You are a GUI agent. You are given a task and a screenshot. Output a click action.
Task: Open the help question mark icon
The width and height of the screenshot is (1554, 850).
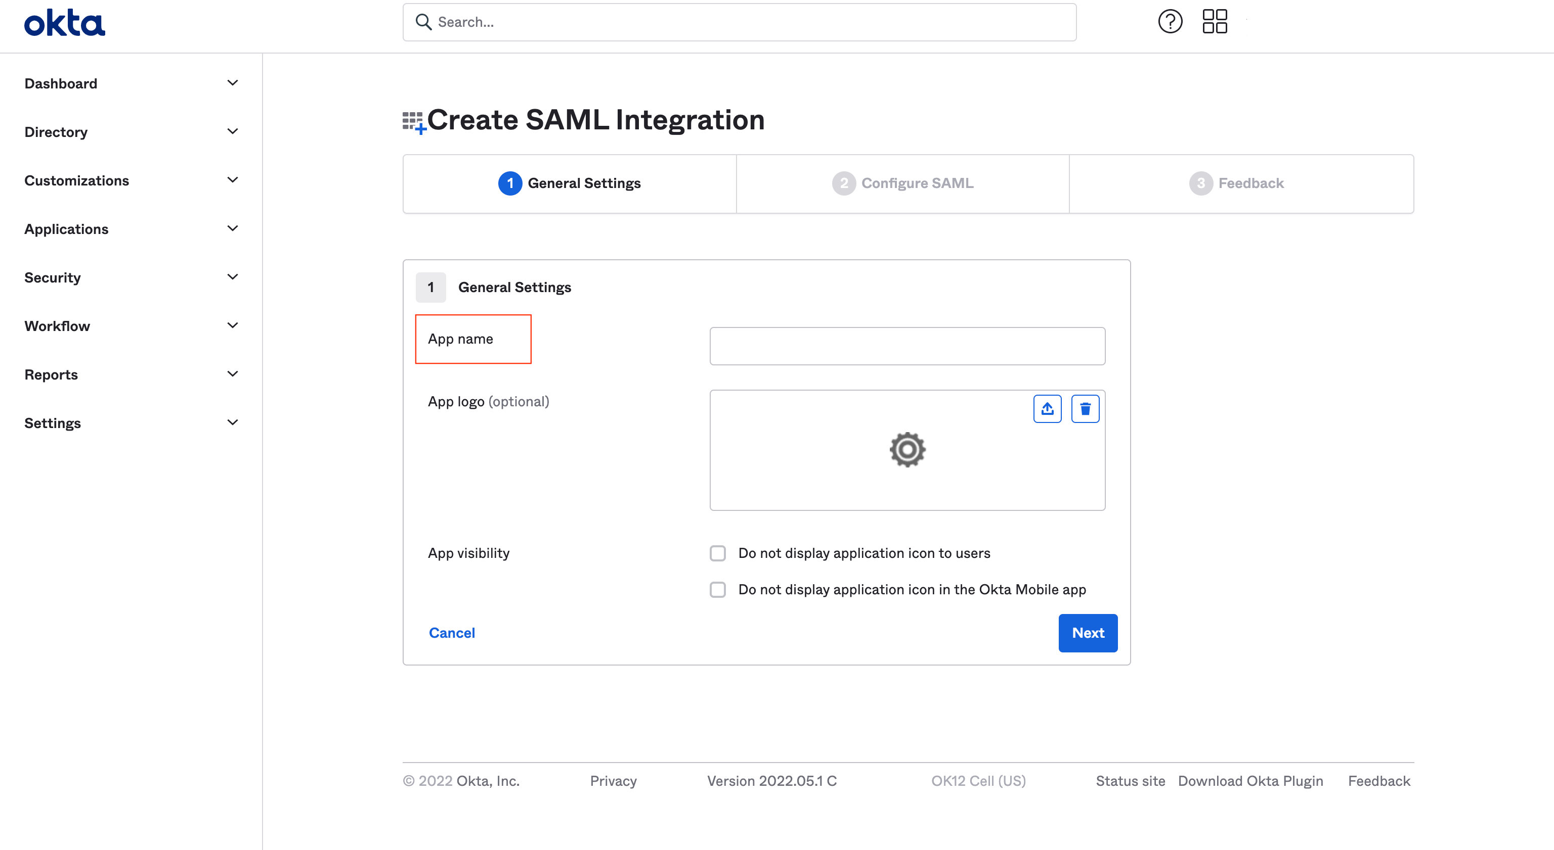pos(1170,22)
